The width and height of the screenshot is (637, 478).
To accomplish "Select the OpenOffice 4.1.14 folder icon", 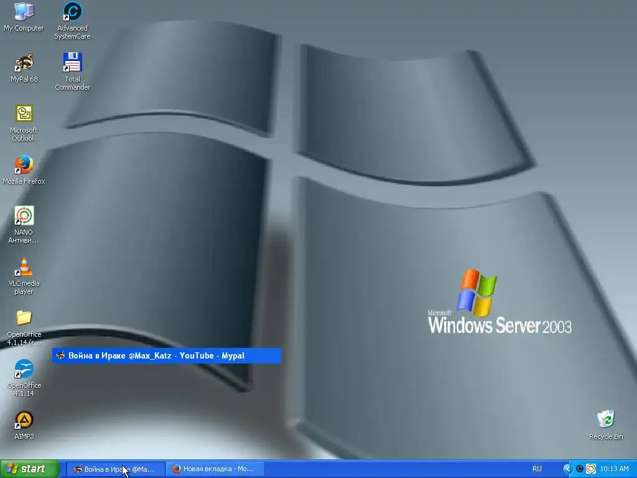I will pyautogui.click(x=24, y=327).
